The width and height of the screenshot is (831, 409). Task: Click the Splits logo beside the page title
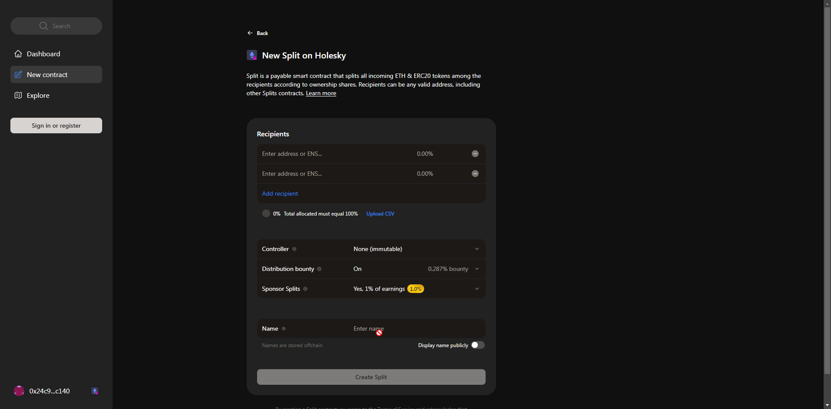pyautogui.click(x=251, y=55)
